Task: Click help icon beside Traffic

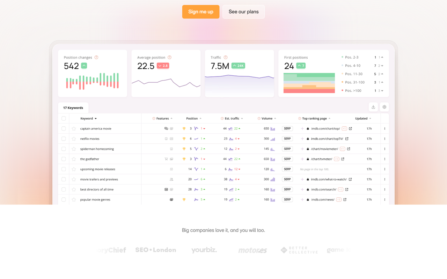Action: (x=226, y=58)
